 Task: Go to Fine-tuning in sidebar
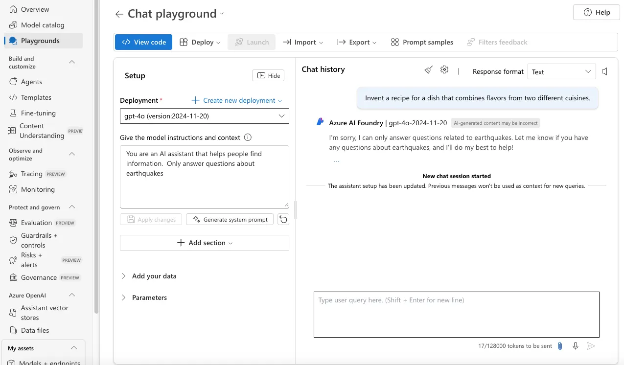point(38,113)
